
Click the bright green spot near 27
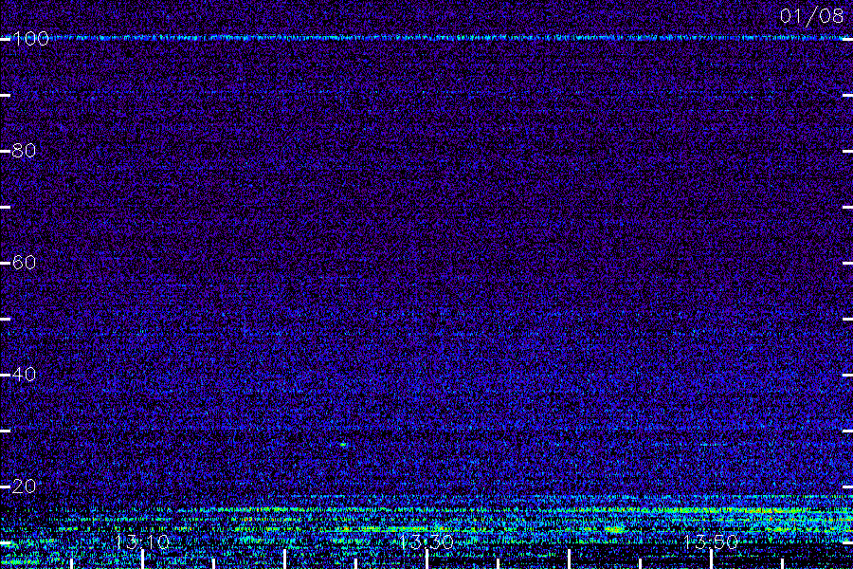click(343, 445)
